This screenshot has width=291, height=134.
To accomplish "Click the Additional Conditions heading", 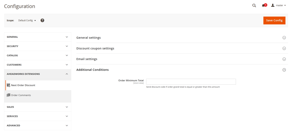I will [93, 70].
